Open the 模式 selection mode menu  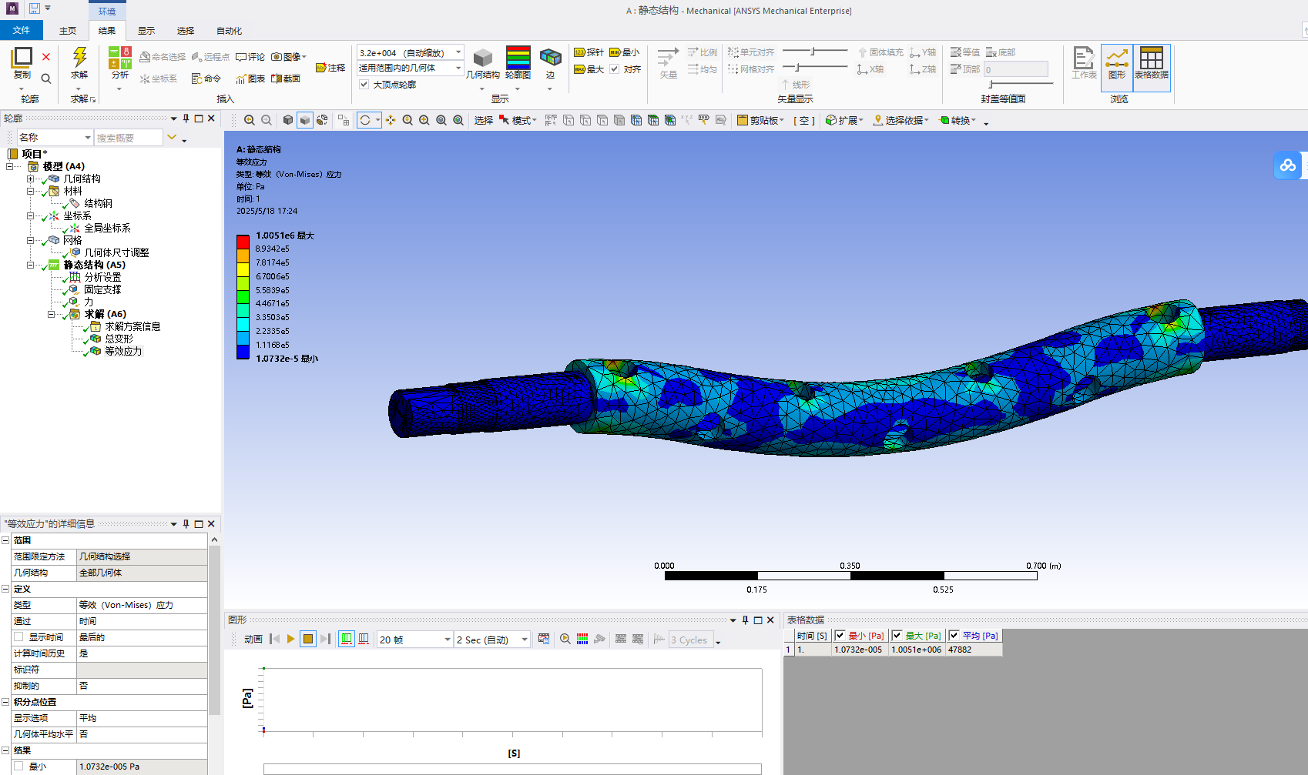click(x=518, y=120)
